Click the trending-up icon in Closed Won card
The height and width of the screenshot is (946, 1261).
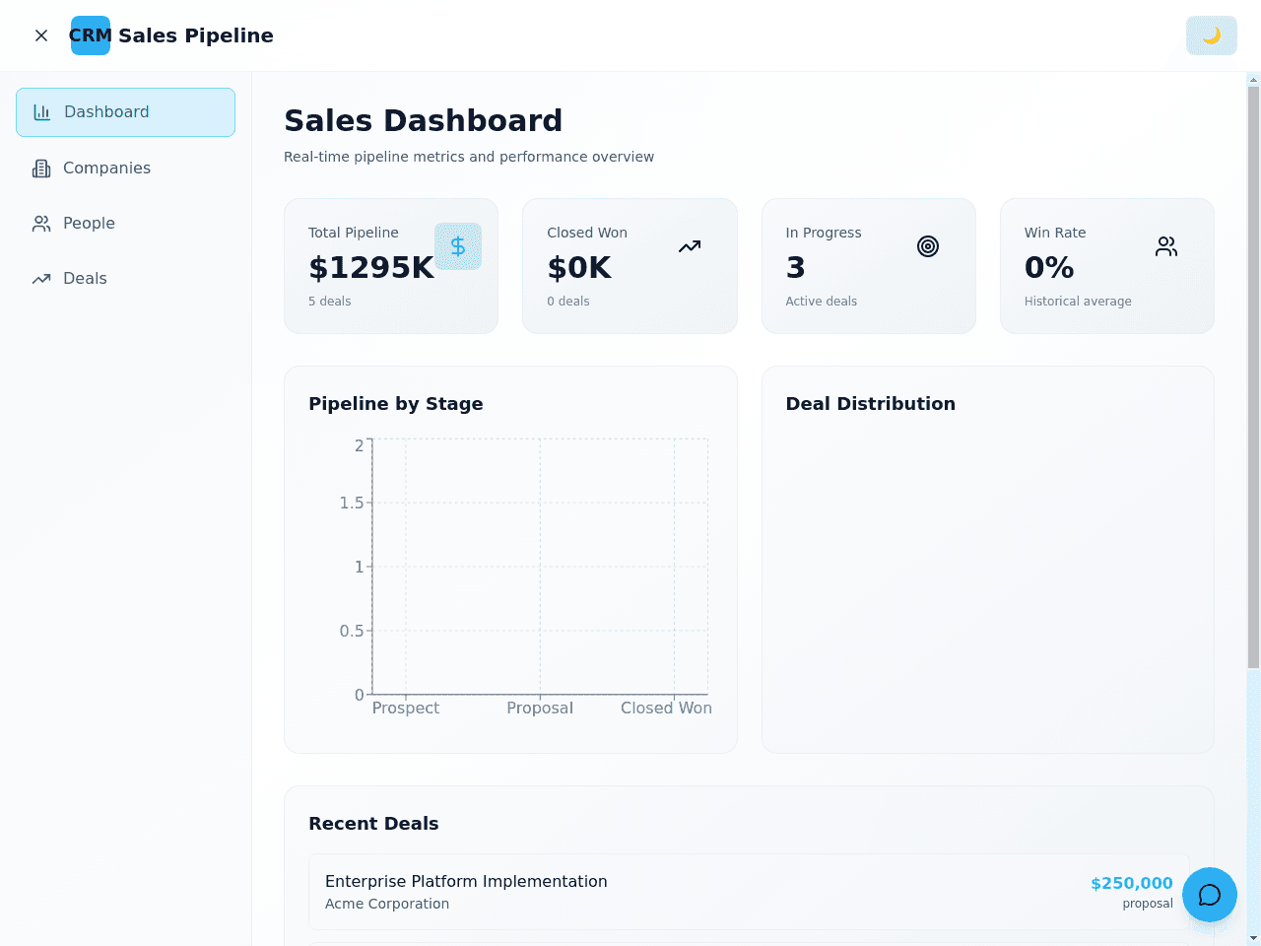tap(690, 246)
